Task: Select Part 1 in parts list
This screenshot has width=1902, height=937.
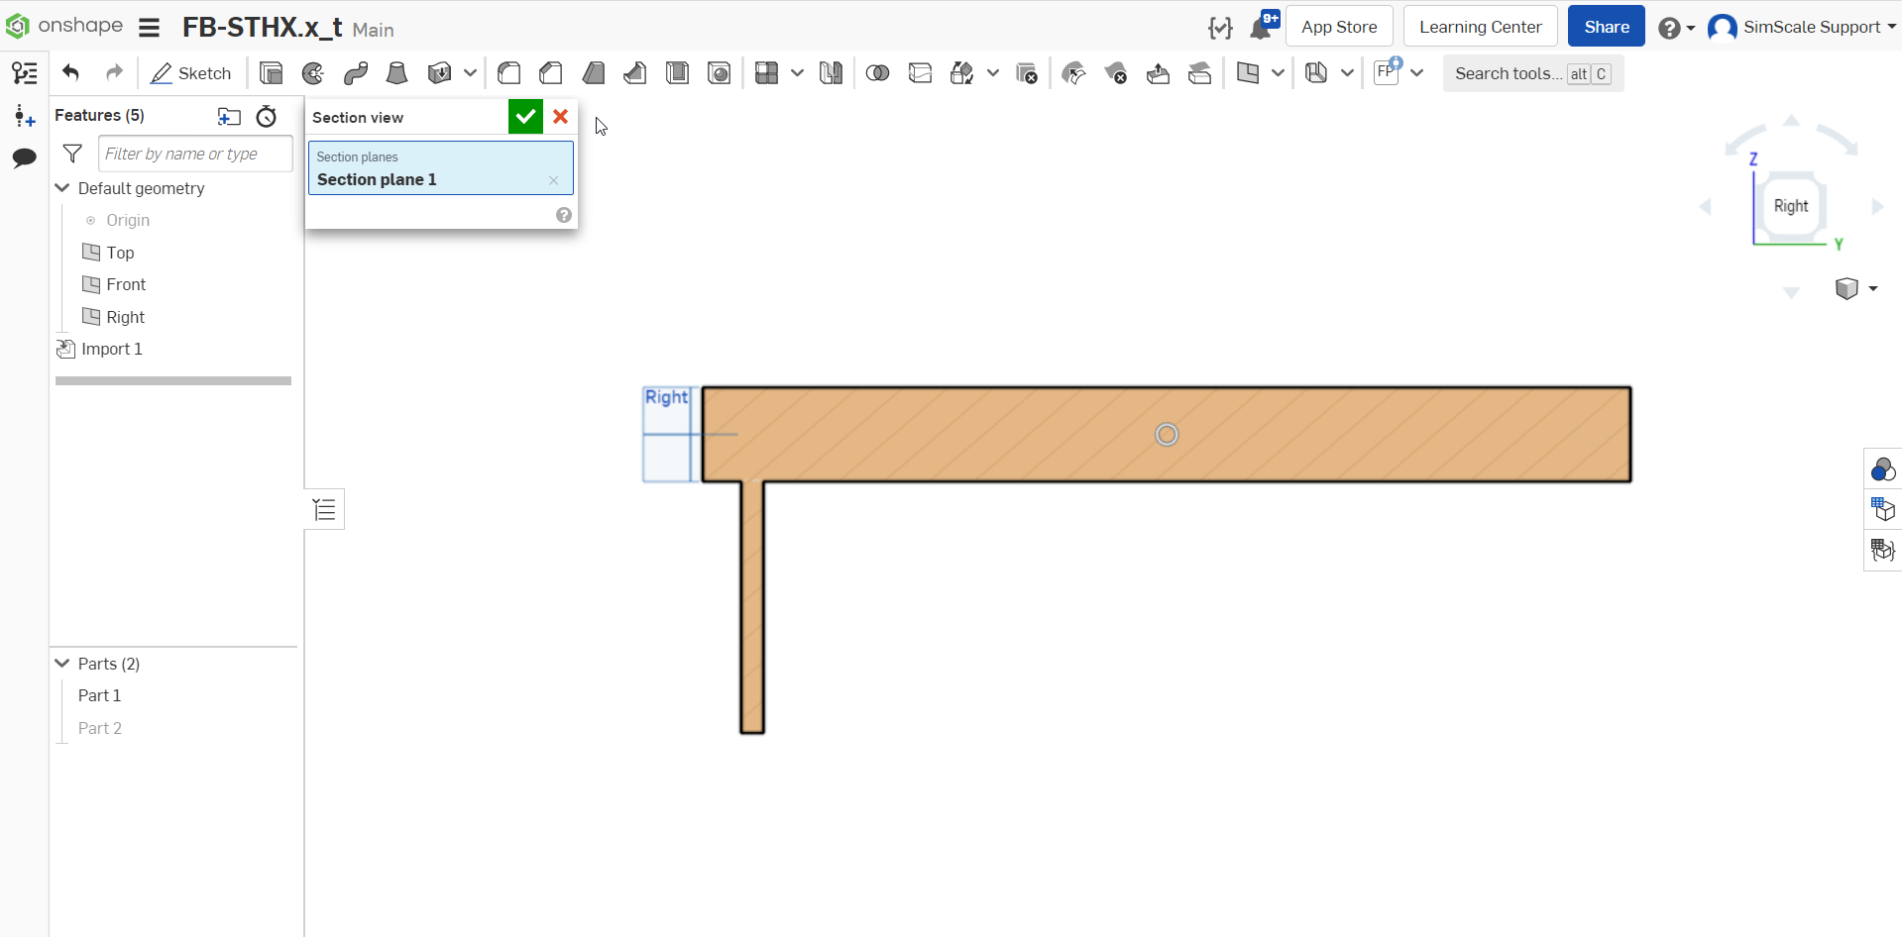Action: [x=99, y=695]
